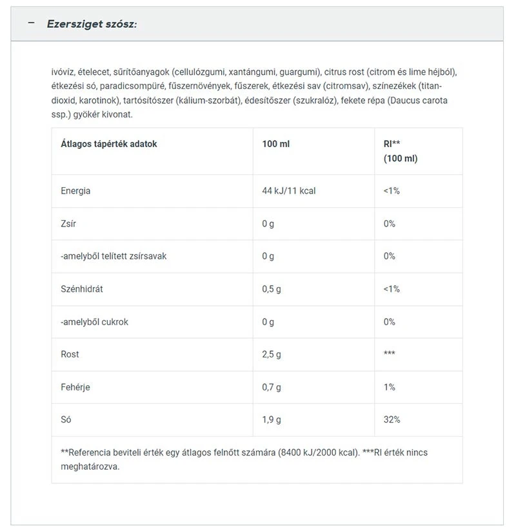Image resolution: width=516 pixels, height=531 pixels.
Task: Click the 0,7 g protein value
Action: (x=272, y=387)
